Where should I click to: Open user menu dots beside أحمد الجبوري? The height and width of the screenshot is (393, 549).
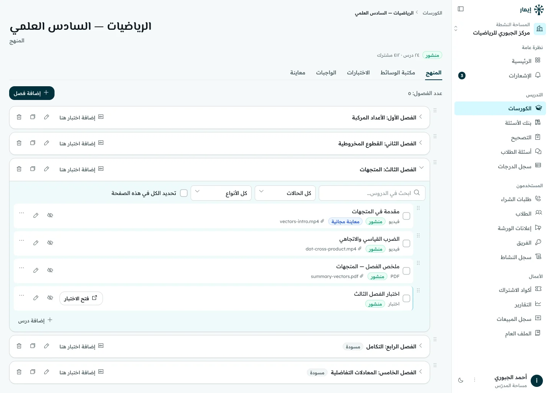475,380
